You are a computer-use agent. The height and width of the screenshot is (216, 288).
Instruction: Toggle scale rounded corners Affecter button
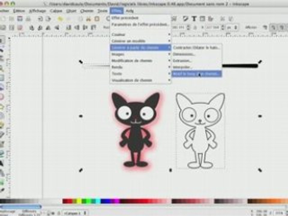pyautogui.click(x=273, y=28)
